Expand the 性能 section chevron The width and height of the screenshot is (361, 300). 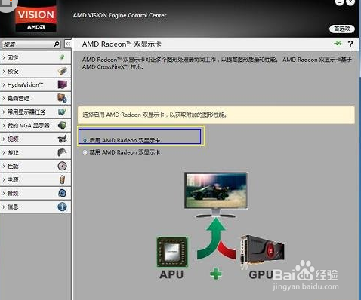click(x=4, y=166)
